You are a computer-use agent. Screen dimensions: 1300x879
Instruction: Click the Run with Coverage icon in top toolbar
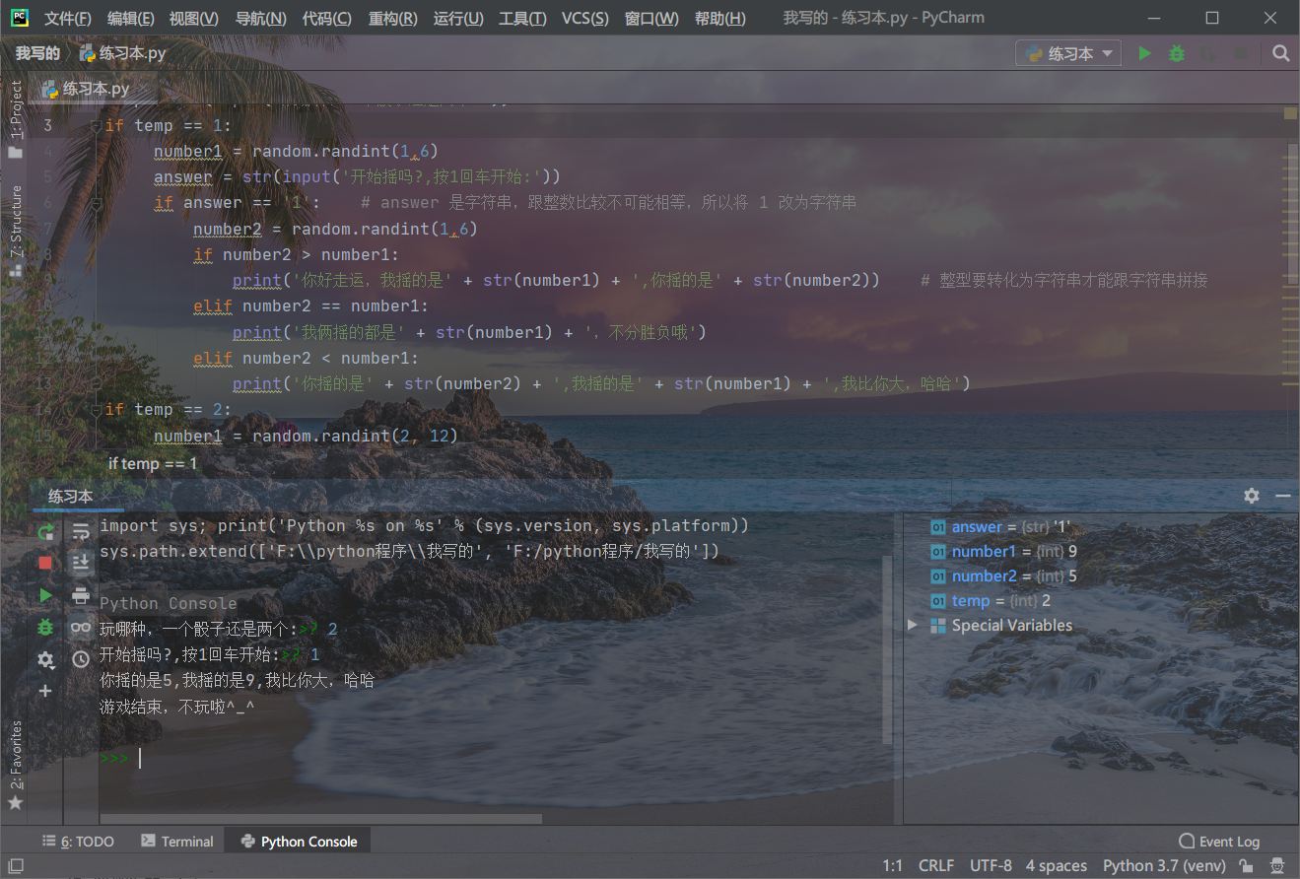(1209, 53)
